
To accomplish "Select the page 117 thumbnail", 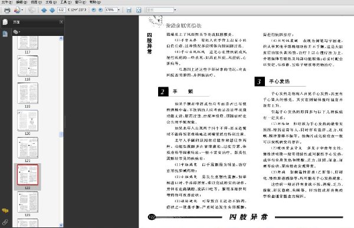I will 28,43.
